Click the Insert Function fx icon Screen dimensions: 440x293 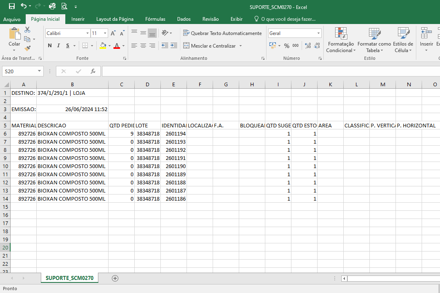(x=93, y=71)
